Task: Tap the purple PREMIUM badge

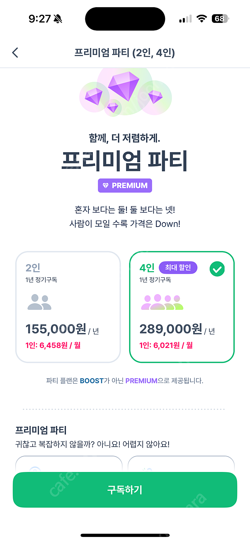Action: [x=125, y=185]
